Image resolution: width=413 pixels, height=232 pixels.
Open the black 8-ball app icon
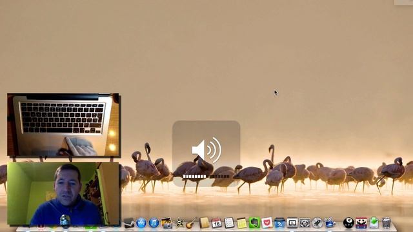[348, 223]
